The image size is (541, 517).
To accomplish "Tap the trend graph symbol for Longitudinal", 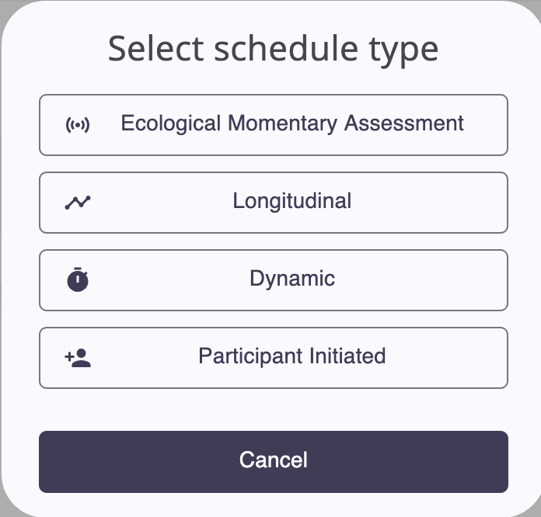I will tap(78, 203).
